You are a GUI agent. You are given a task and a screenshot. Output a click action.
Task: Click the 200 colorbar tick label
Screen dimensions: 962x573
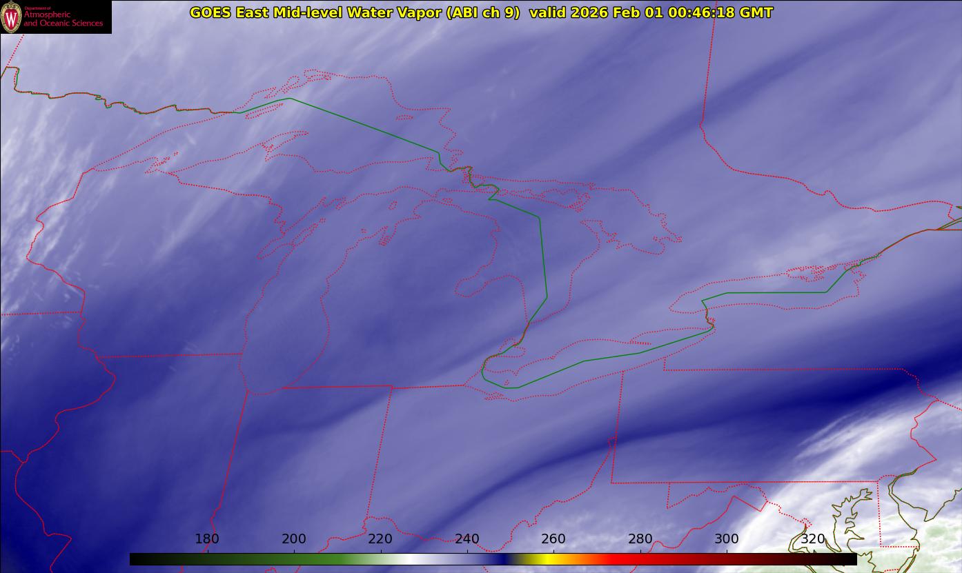(x=294, y=539)
